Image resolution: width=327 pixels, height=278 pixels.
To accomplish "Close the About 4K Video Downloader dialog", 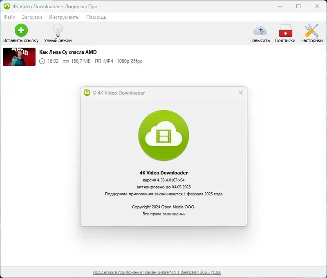I will pyautogui.click(x=241, y=93).
